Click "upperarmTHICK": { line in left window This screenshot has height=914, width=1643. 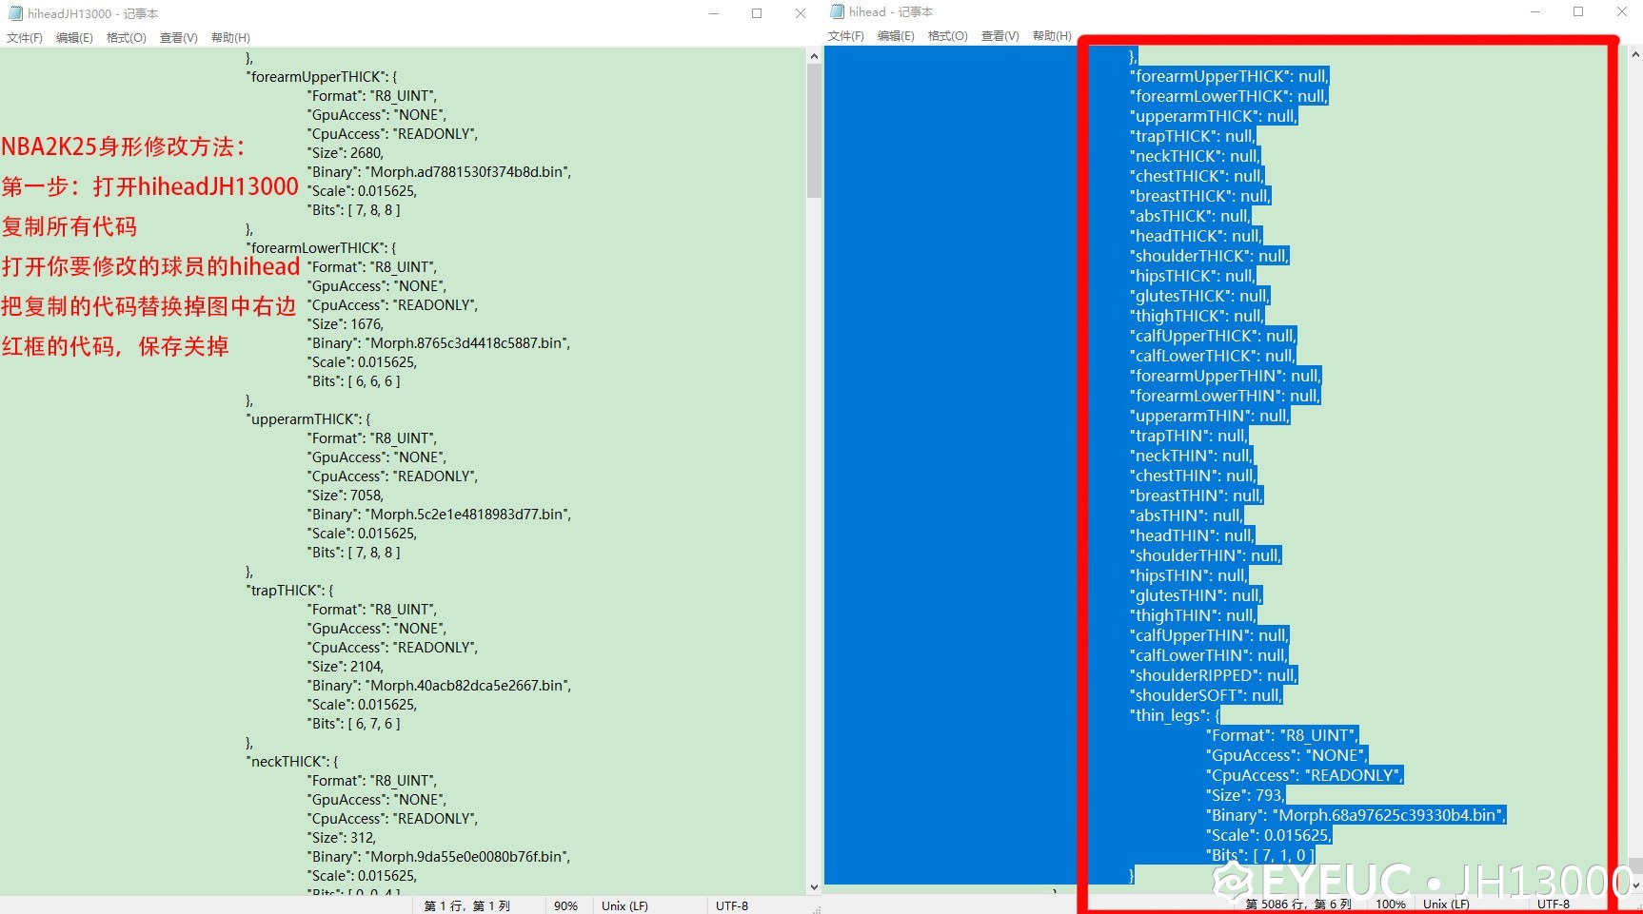pyautogui.click(x=308, y=419)
